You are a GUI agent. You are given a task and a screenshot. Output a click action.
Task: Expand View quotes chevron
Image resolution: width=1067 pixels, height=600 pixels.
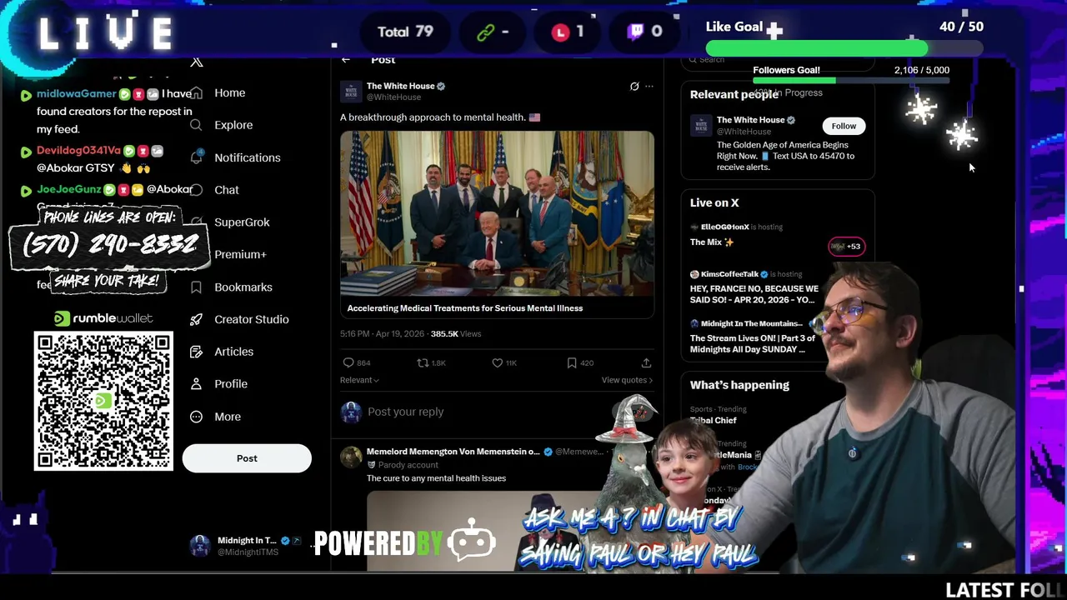[650, 380]
